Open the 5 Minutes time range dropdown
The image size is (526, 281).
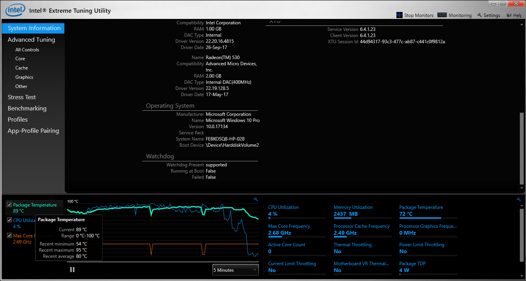(235, 270)
